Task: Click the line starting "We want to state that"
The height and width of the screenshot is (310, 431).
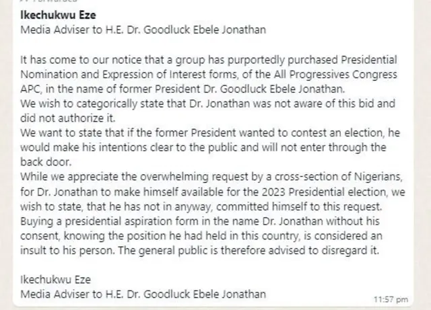Action: point(208,131)
